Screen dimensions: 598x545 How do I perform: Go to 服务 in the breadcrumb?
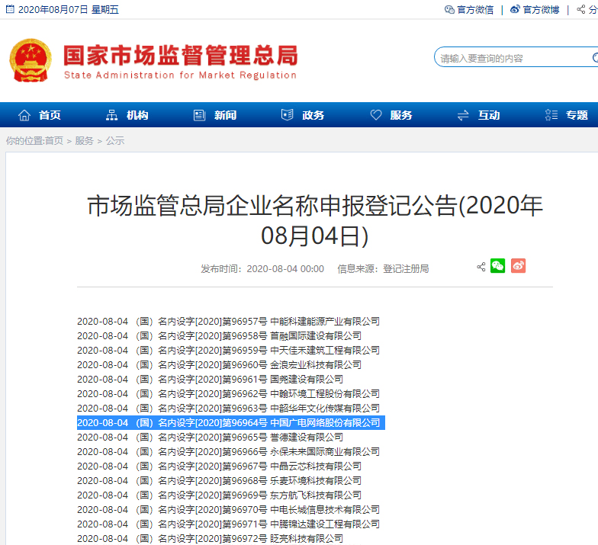(x=84, y=141)
